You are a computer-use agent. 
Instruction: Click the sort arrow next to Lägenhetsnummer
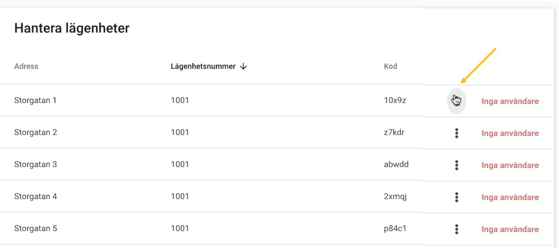click(x=244, y=66)
